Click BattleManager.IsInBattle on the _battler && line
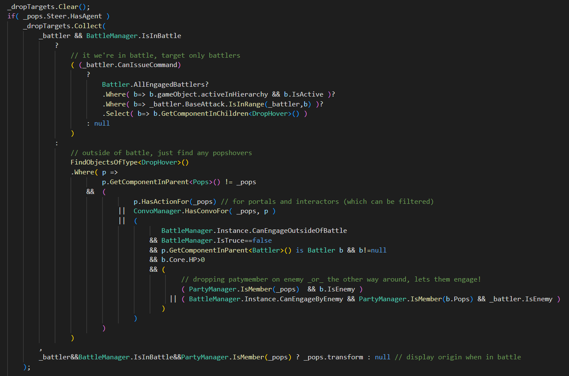Screen dimensions: 569x376 (x=134, y=36)
